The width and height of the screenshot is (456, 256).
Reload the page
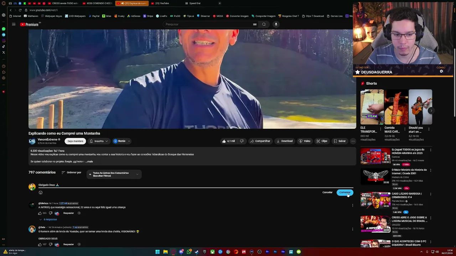pyautogui.click(x=20, y=10)
